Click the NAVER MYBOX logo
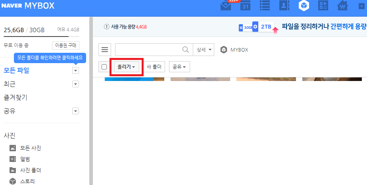 click(x=28, y=6)
